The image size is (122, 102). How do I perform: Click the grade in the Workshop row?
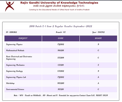click(98, 83)
